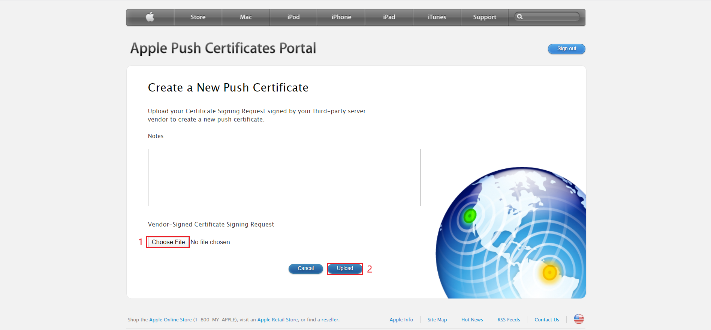Image resolution: width=711 pixels, height=330 pixels.
Task: Click inside the Notes text area
Action: coord(284,177)
